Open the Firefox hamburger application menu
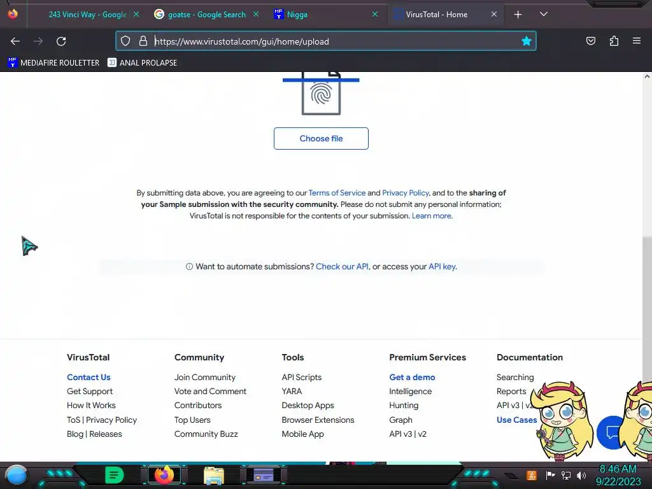Viewport: 652px width, 489px height. [636, 41]
